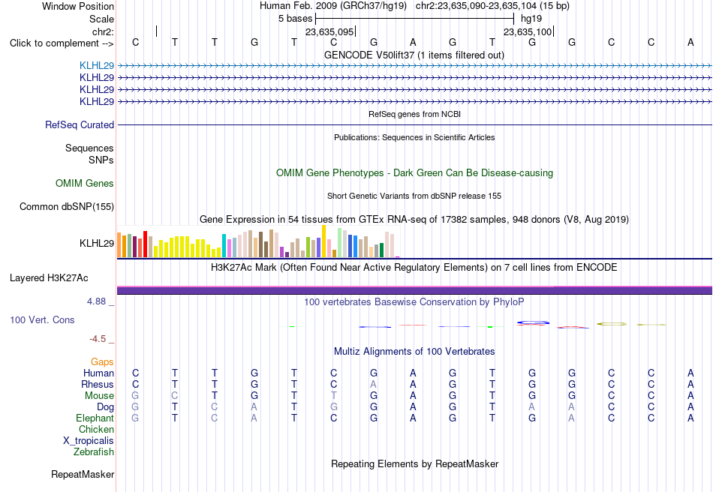Click the faded A in Rhesus row
The height and width of the screenshot is (492, 713).
click(373, 384)
